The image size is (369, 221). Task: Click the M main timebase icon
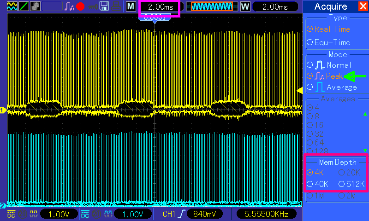[131, 7]
